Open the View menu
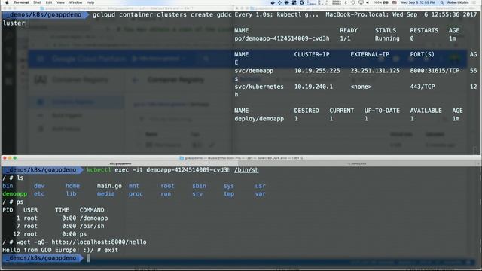 (x=60, y=2)
